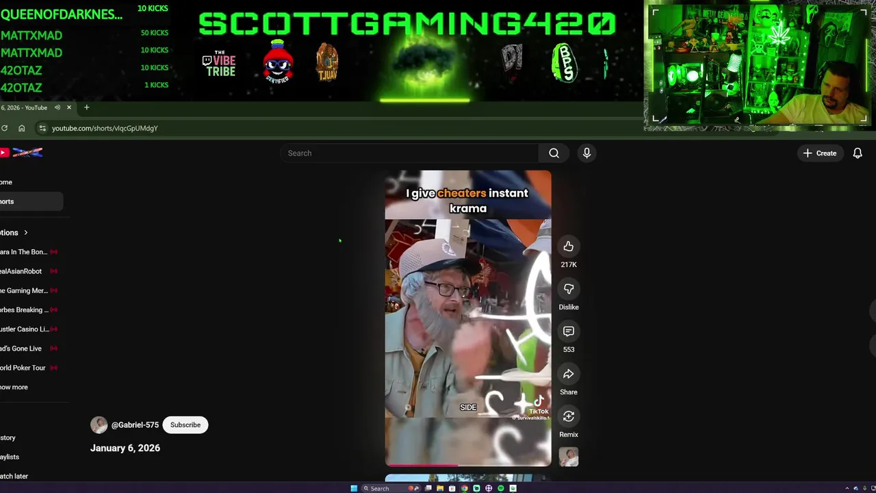This screenshot has height=493, width=876.
Task: Open File Explorer from taskbar
Action: [x=440, y=488]
